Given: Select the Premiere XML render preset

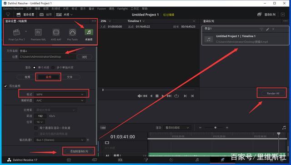Looking at the screenshot, I should (38, 35).
